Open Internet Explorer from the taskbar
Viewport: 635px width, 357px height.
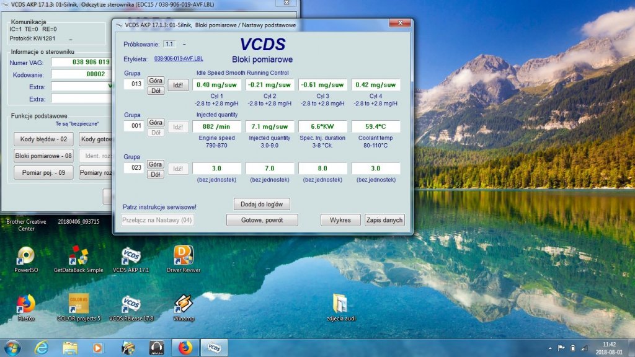click(42, 348)
